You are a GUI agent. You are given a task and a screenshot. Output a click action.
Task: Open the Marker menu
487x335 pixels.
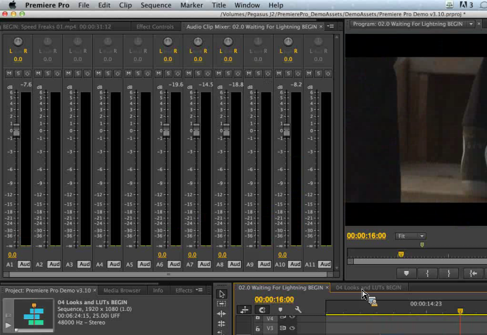pyautogui.click(x=192, y=5)
